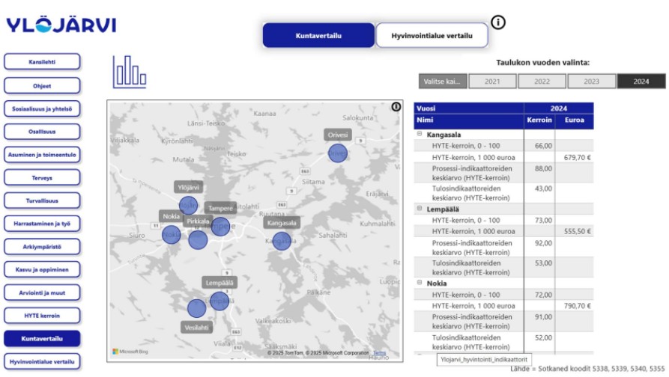This screenshot has width=669, height=377.
Task: Click the Vesilahti bubble marker on map
Action: pos(196,307)
